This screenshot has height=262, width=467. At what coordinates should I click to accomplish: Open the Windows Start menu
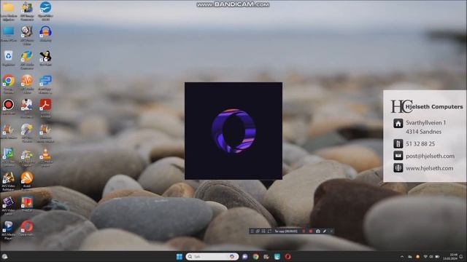180,257
